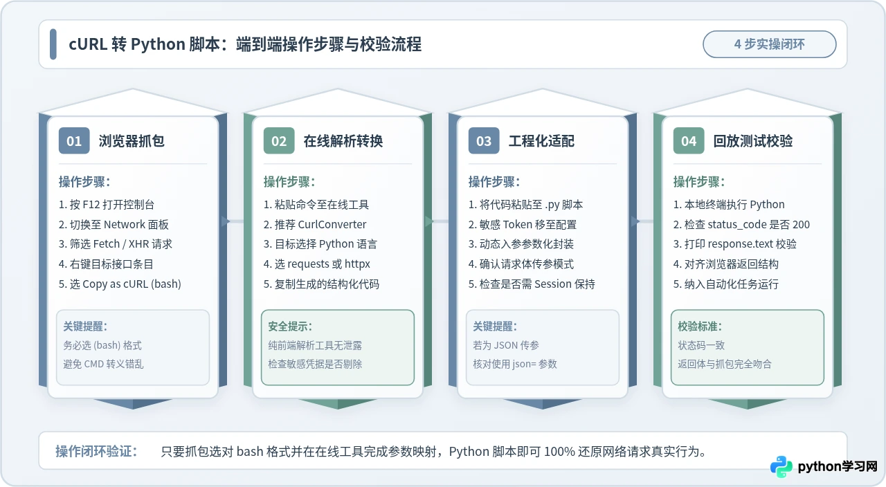Viewport: 886px width, 487px height.
Task: Click the '务必选 (bash) 格式' reminder line
Action: [102, 345]
